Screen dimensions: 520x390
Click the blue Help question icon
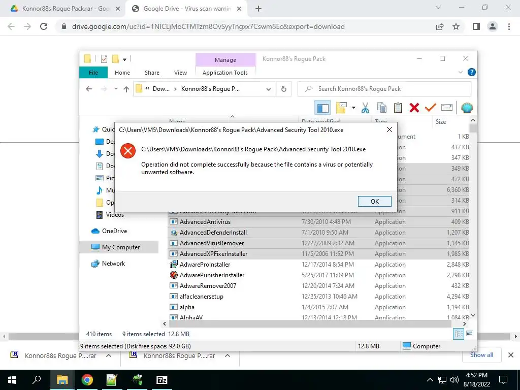click(x=471, y=72)
